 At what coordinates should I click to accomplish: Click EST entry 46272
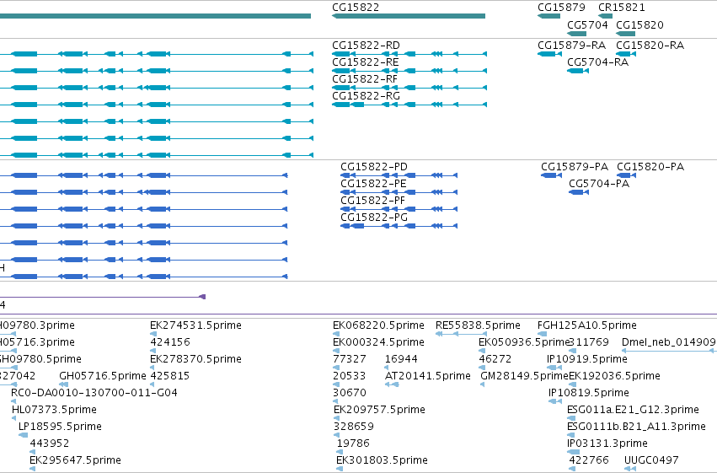[x=495, y=359]
